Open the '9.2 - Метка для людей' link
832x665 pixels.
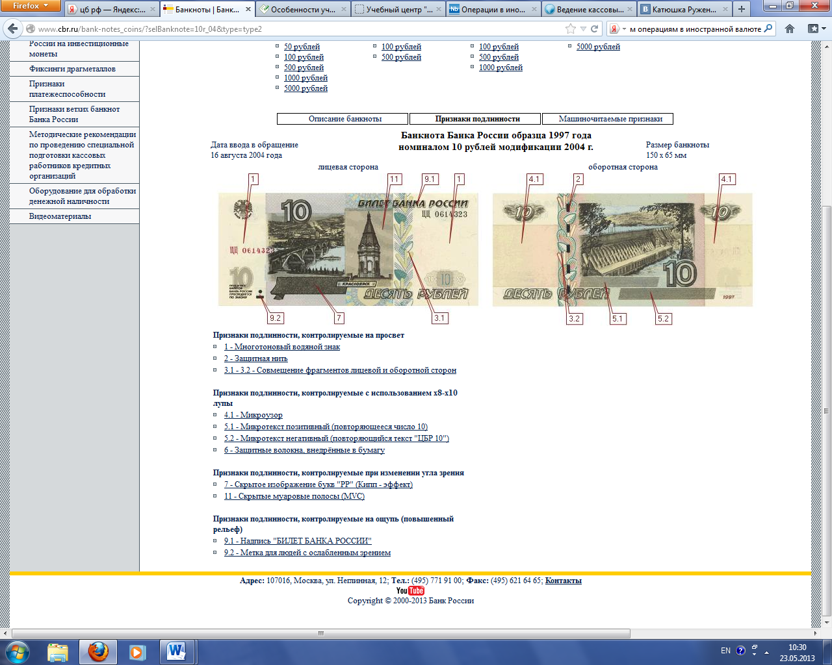[307, 553]
